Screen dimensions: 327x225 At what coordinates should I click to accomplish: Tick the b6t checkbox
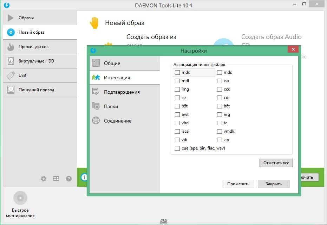click(220, 106)
